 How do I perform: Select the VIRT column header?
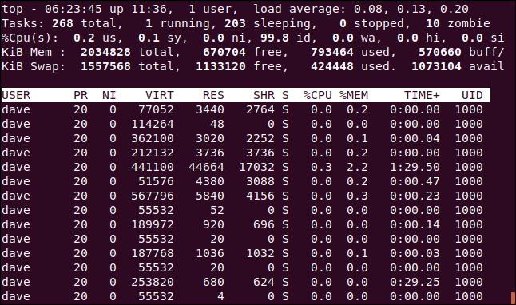[160, 95]
